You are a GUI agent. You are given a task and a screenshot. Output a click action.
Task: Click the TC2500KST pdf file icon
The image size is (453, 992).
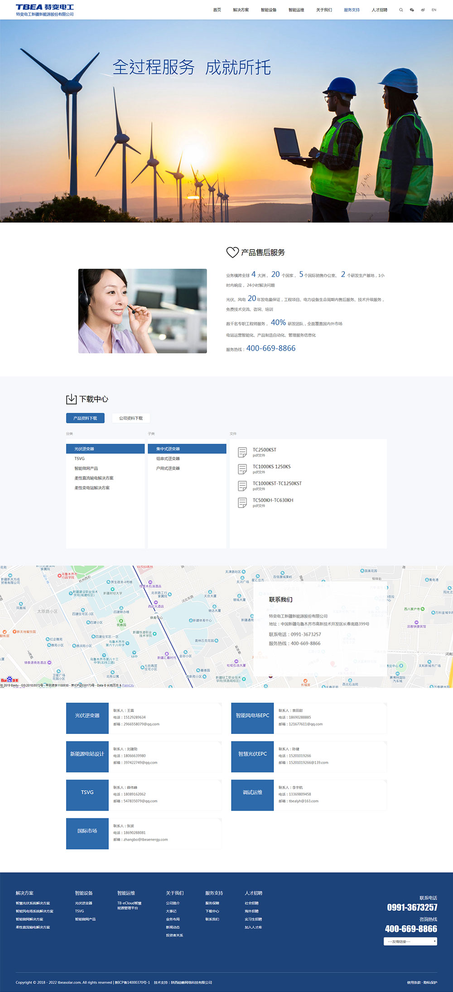(x=242, y=452)
